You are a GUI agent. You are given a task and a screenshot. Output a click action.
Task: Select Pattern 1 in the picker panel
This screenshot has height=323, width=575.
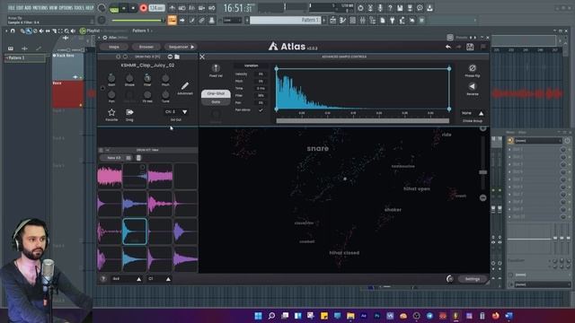tap(25, 57)
